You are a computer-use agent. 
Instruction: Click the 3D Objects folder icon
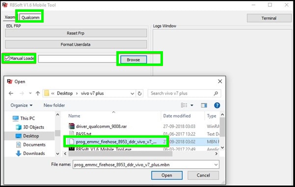19,127
